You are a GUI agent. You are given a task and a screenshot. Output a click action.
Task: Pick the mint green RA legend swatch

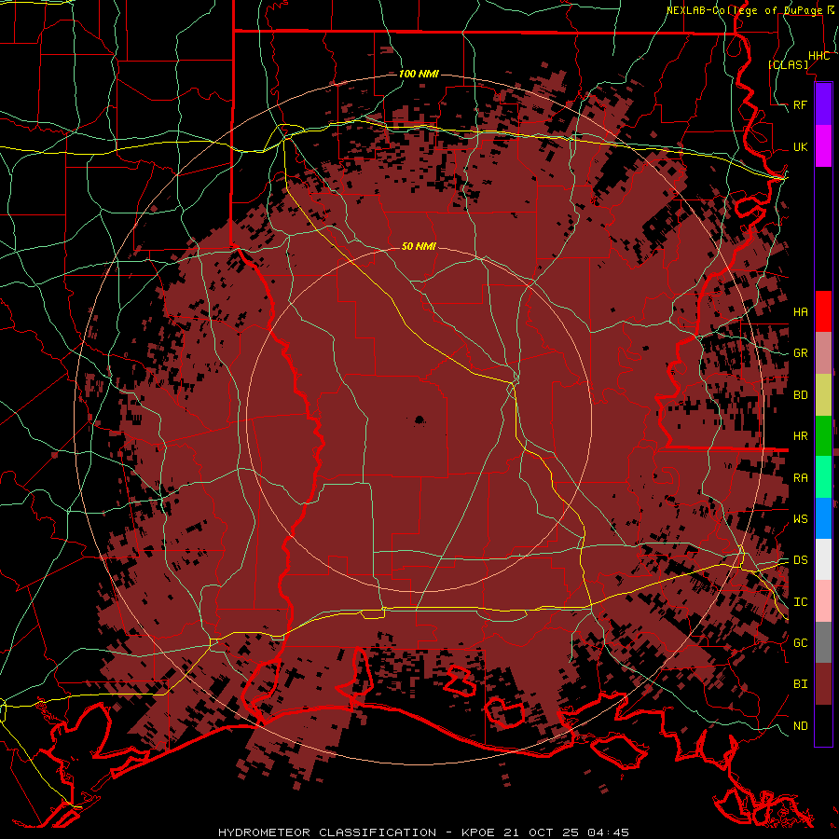(823, 477)
